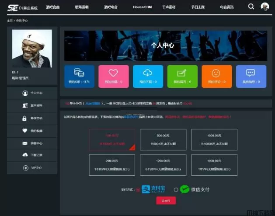The image size is (275, 216).
Task: Open the 干声素材 navigation menu
Action: tap(169, 7)
